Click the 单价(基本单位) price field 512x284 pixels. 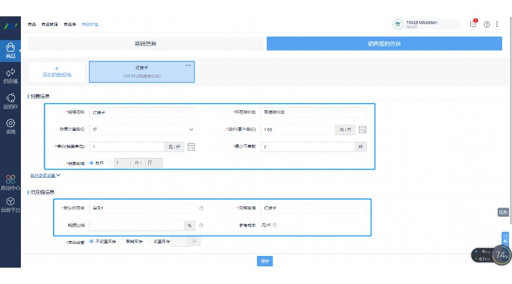pyautogui.click(x=298, y=129)
